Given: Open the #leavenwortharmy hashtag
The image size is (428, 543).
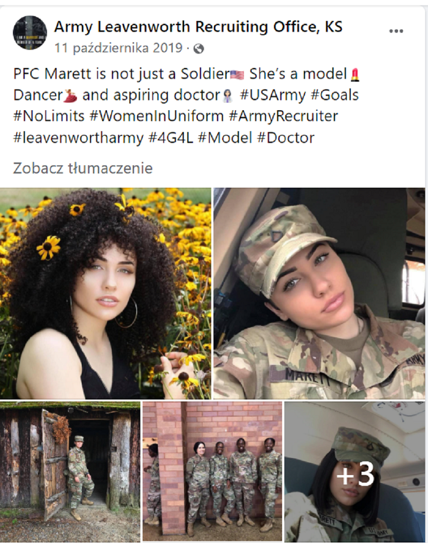Looking at the screenshot, I should (x=78, y=138).
